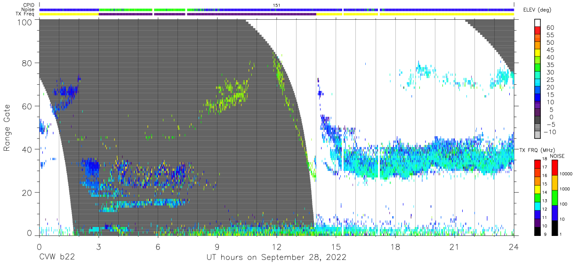
Task: Click the Noise bar above the plot
Action: (x=276, y=9)
